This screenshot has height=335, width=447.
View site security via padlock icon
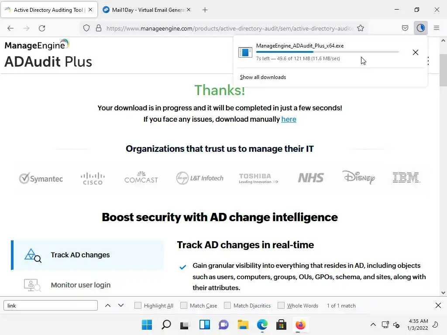(99, 28)
